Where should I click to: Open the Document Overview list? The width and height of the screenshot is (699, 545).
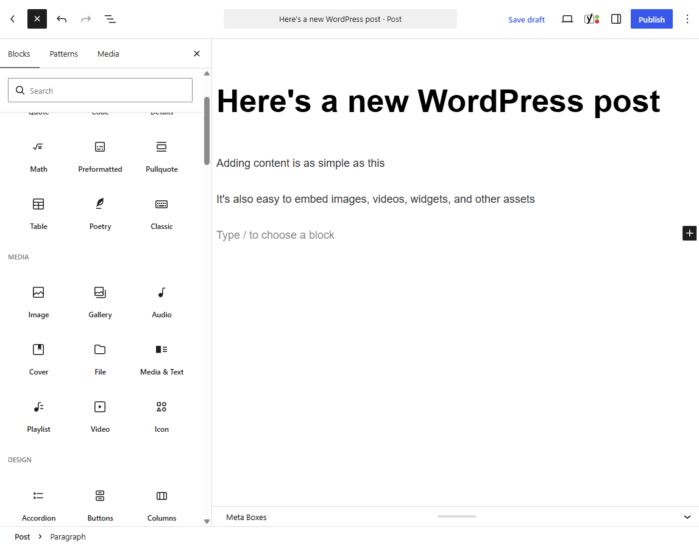pyautogui.click(x=110, y=19)
